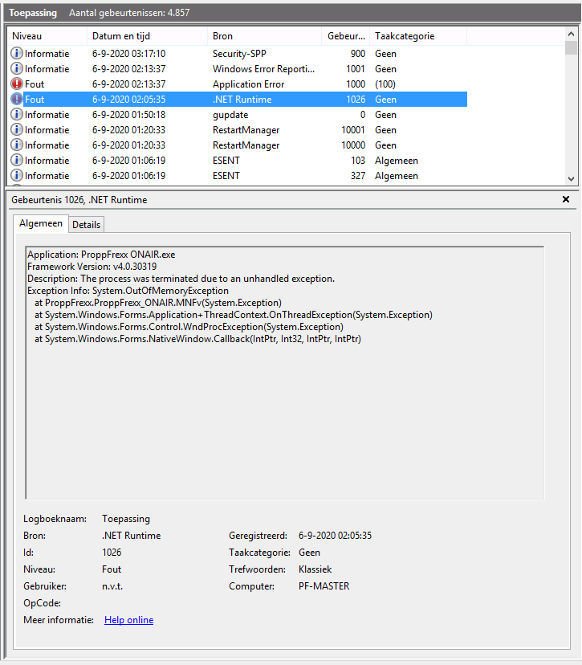Click info icon of ESENT 327 row
Screen dimensions: 582x665
tap(17, 176)
